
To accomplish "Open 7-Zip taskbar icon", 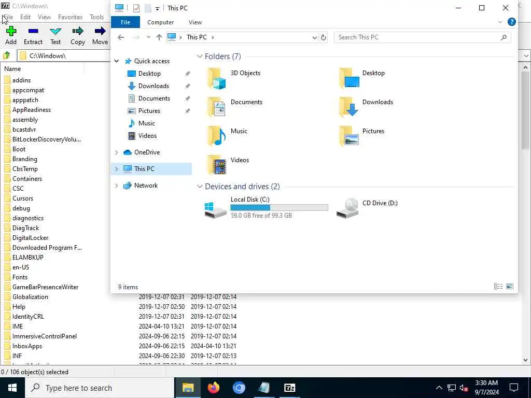I will coord(289,388).
